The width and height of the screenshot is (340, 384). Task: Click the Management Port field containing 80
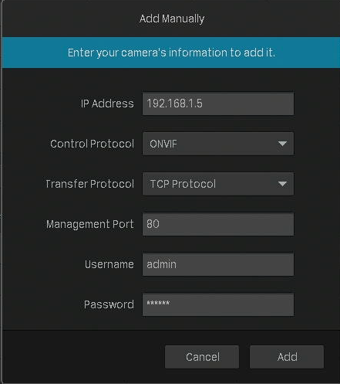pyautogui.click(x=218, y=224)
